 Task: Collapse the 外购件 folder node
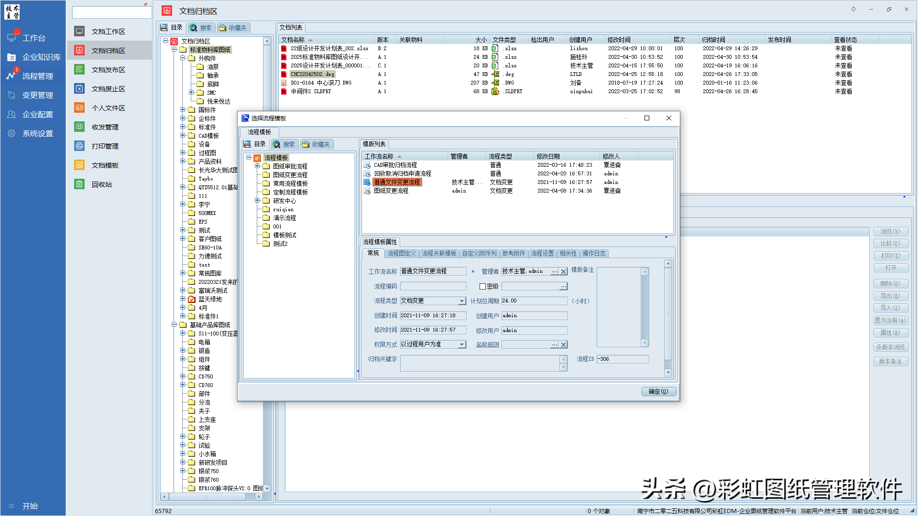183,58
